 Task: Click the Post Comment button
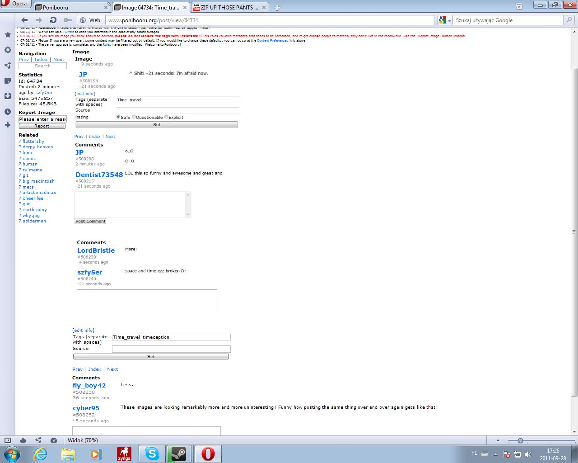(90, 221)
